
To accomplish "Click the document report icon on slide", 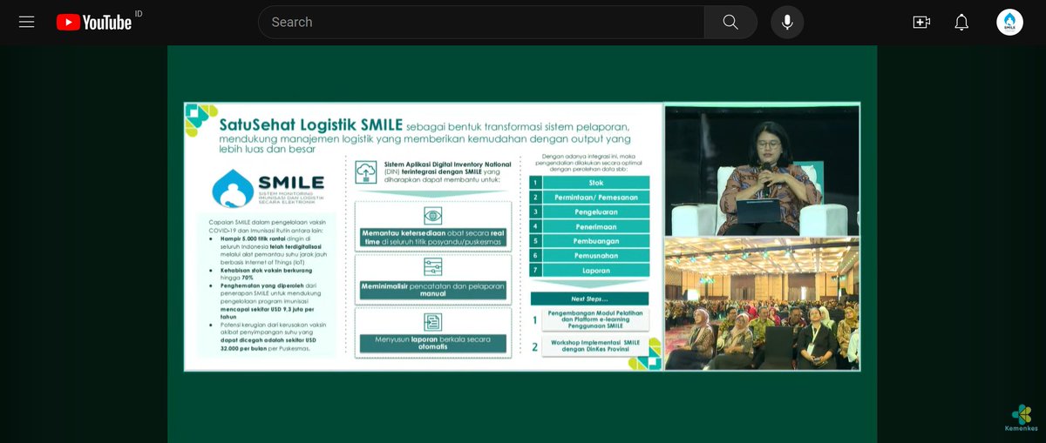I will (432, 320).
